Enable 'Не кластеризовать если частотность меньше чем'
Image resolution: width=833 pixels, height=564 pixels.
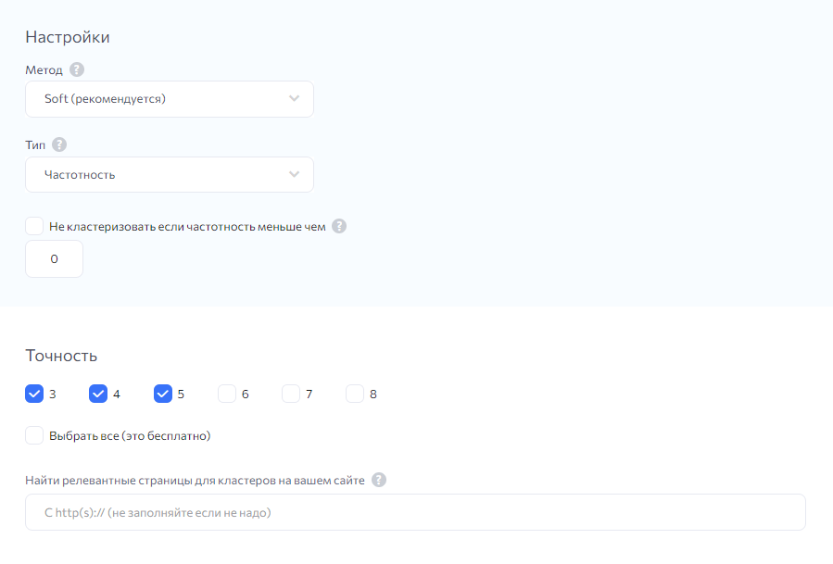coord(34,226)
